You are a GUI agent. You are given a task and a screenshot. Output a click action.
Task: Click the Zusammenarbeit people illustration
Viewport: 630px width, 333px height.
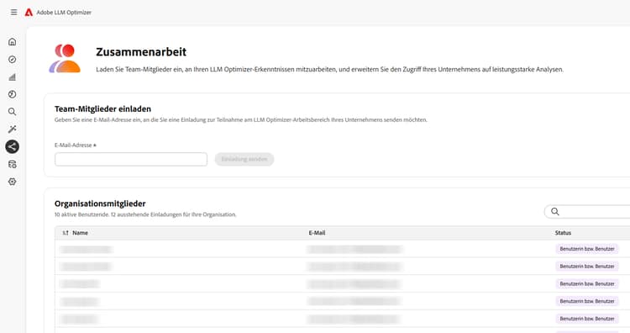click(x=65, y=58)
